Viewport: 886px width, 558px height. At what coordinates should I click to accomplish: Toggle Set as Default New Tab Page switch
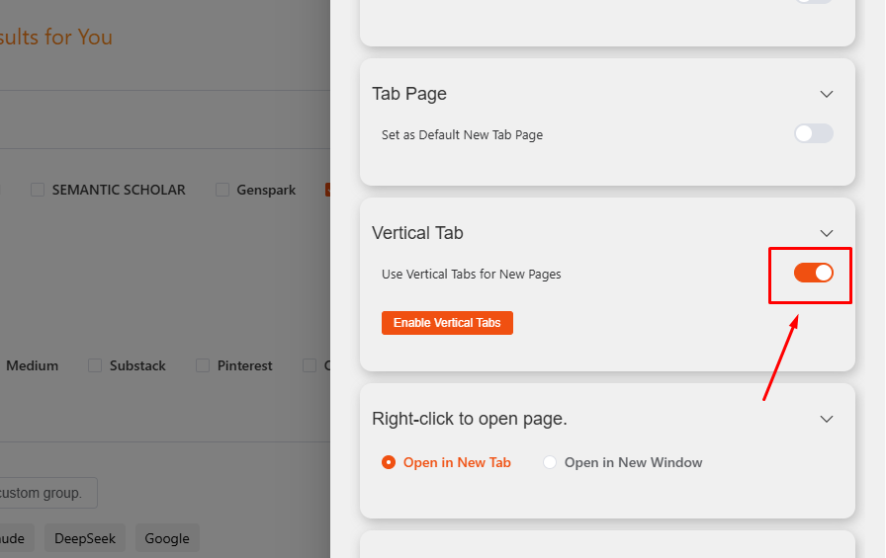[x=814, y=133]
